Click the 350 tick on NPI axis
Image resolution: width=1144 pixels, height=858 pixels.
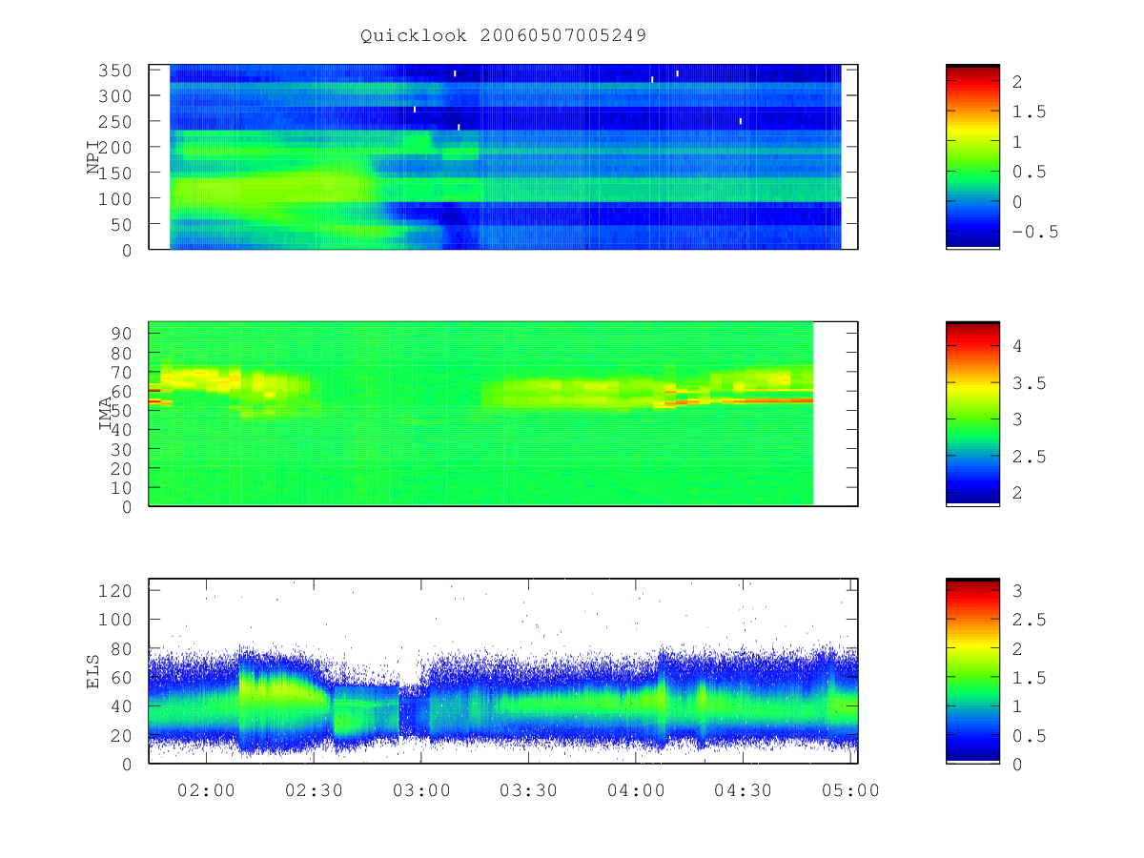click(125, 71)
